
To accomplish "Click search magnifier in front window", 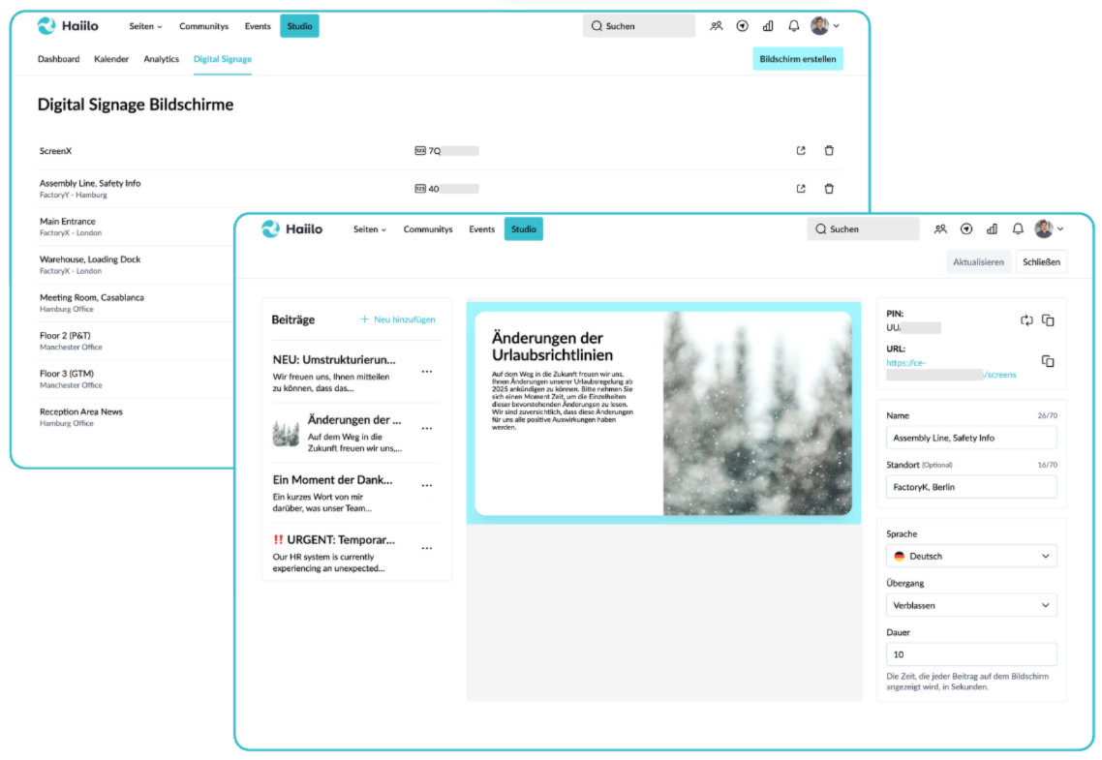I will [x=821, y=229].
